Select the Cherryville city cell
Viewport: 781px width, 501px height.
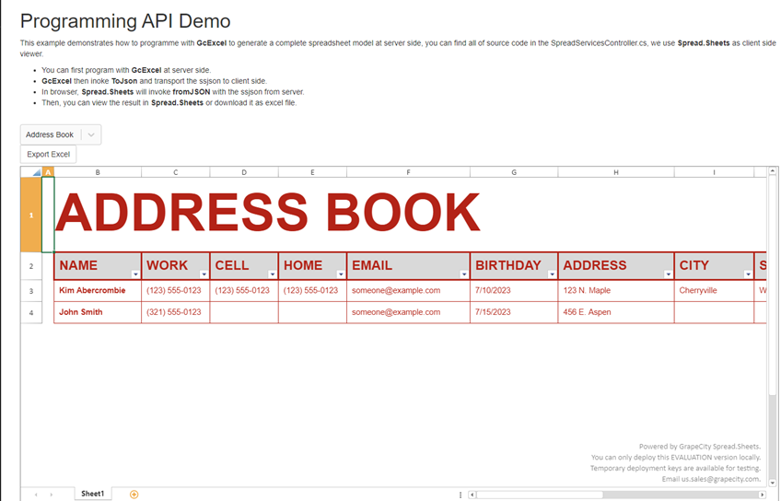coord(714,290)
